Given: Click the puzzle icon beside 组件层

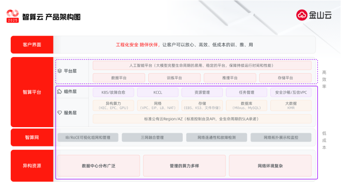Looking at the screenshot, I should pyautogui.click(x=60, y=91).
